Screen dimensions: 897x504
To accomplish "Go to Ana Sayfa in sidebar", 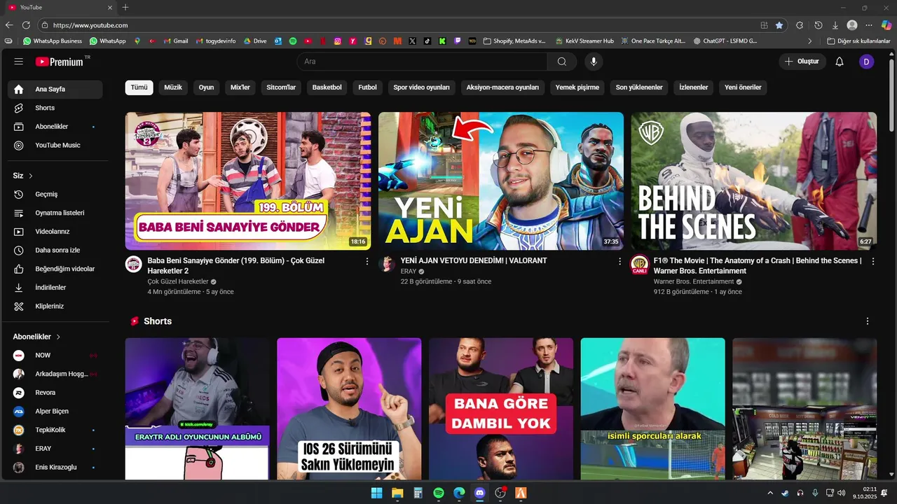I will tap(55, 90).
